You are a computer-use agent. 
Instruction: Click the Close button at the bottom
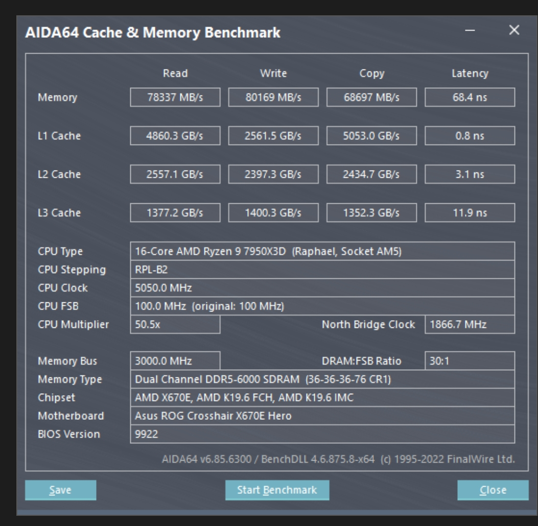coord(493,490)
